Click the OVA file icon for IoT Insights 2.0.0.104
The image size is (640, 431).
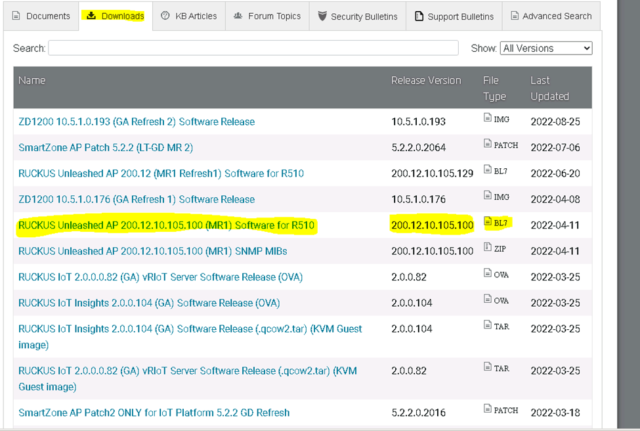click(x=487, y=299)
